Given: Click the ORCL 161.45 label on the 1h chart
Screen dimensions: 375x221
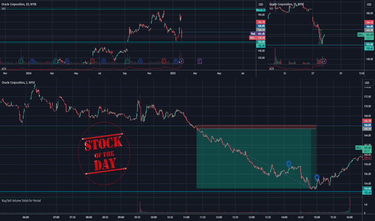Looking at the screenshot, I should 365,36.
